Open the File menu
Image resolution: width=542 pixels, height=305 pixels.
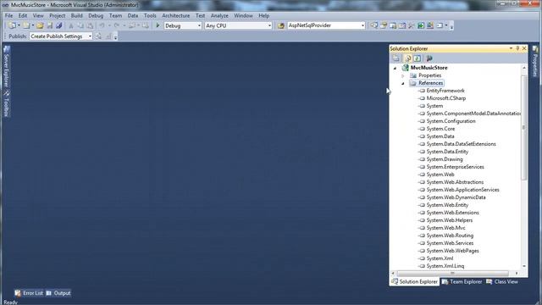pos(8,15)
